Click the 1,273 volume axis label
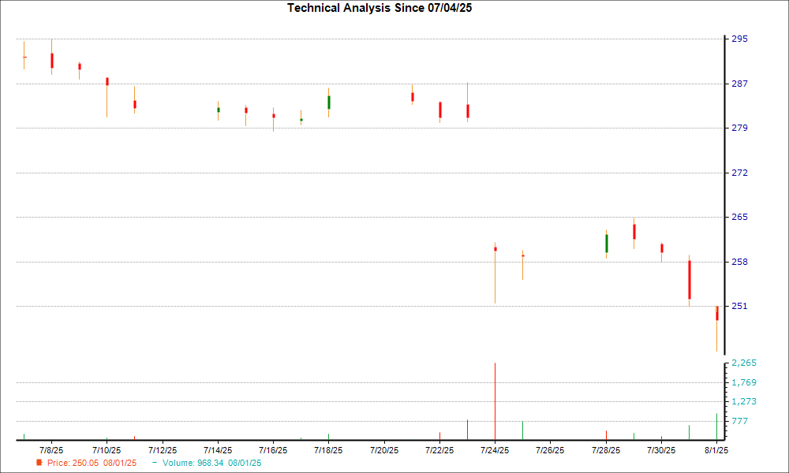Screen dimensions: 789x473 click(x=744, y=401)
